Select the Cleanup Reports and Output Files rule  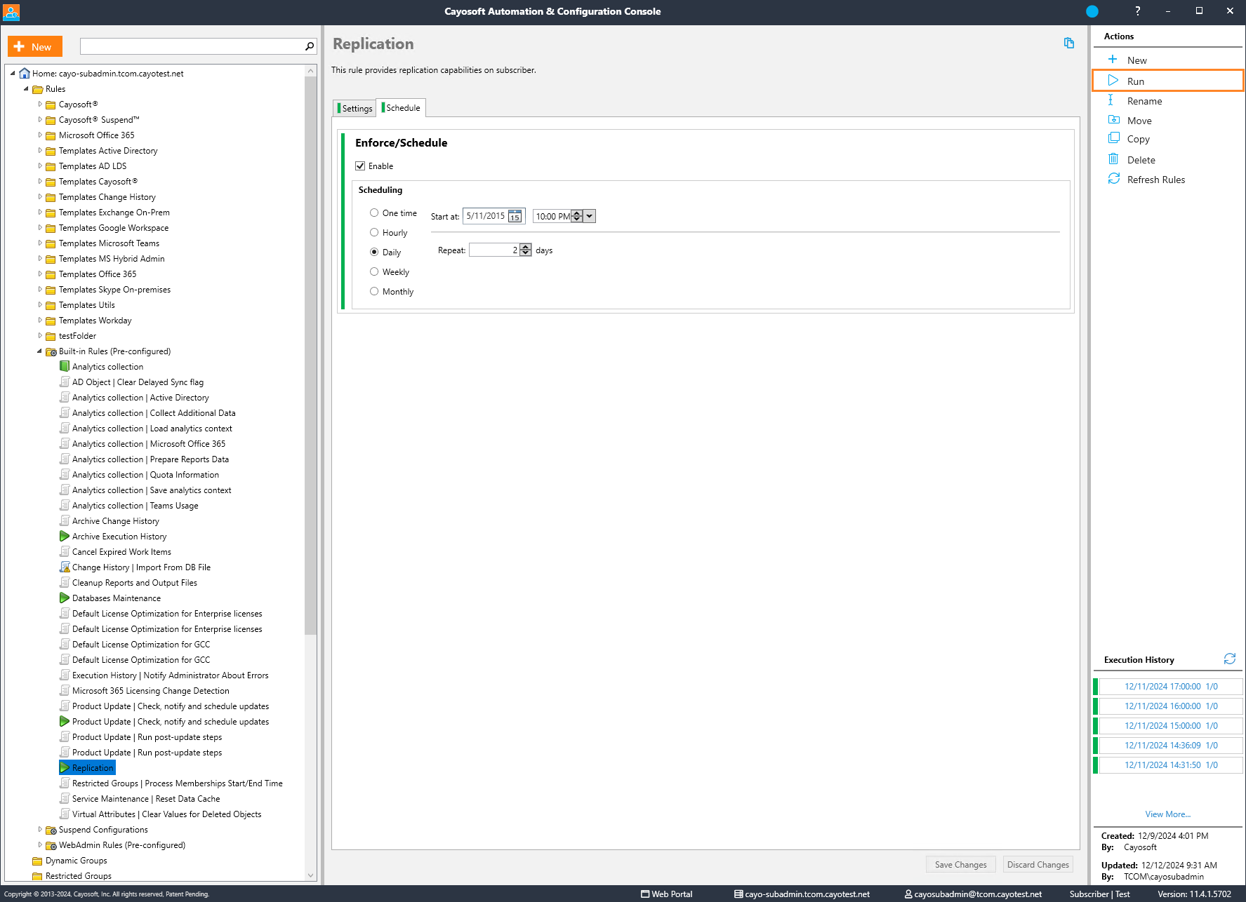(134, 583)
